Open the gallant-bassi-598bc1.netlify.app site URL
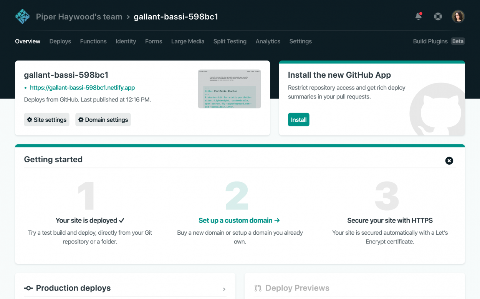The height and width of the screenshot is (299, 480). [x=83, y=88]
